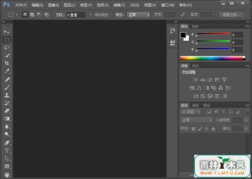Screen dimensions: 252x179
Task: Choose Add to selection mode
Action: (32, 15)
